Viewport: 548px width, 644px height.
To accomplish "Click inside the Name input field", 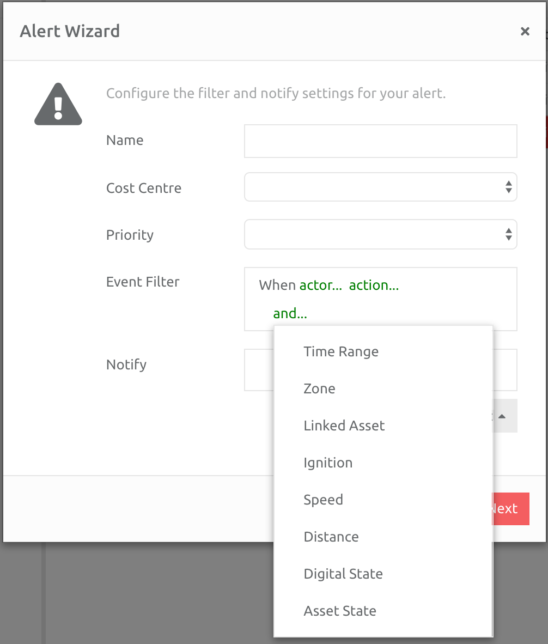I will pos(381,141).
